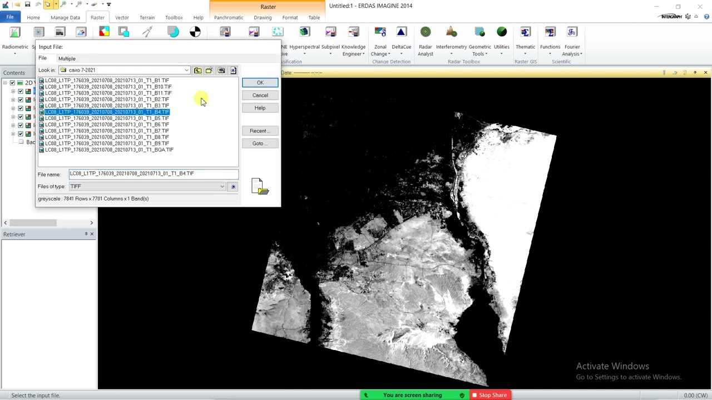Click the Hyperspectral tool icon
712x400 pixels.
pos(304,33)
